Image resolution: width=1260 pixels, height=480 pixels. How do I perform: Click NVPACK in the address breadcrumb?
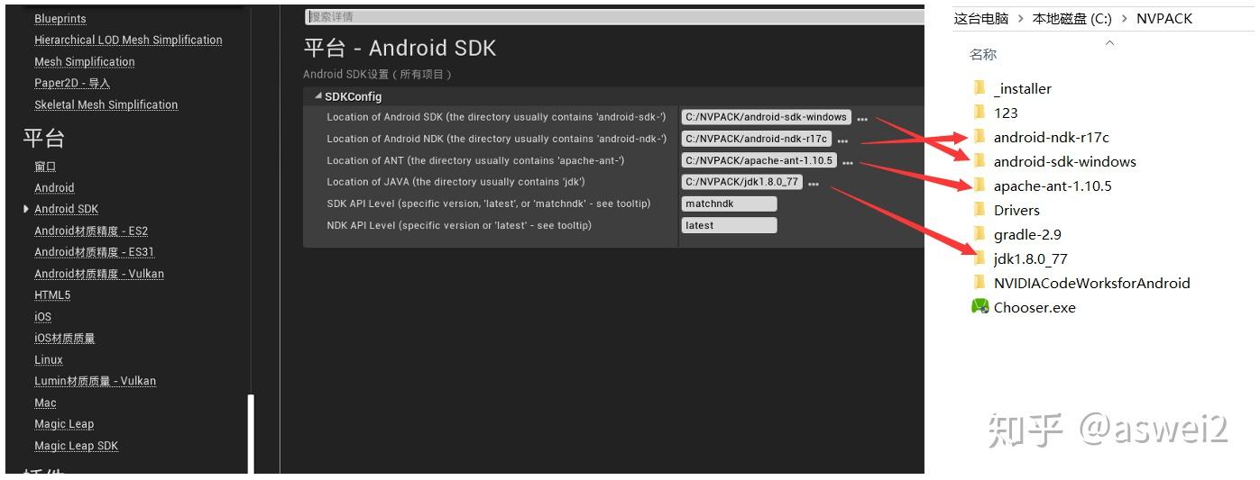click(1164, 18)
